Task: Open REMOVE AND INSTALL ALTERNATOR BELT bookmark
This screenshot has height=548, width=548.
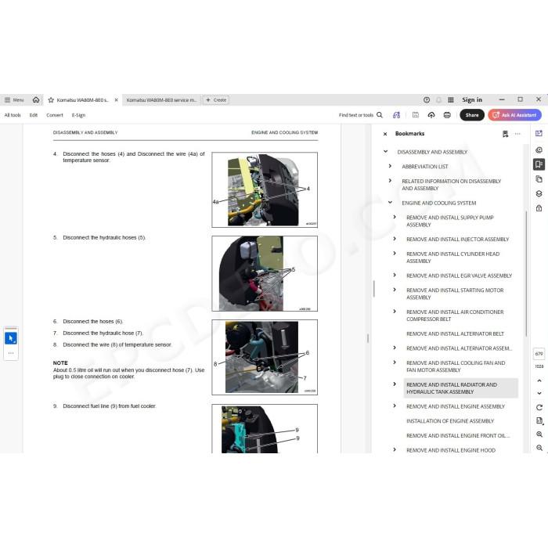Action: click(x=455, y=333)
